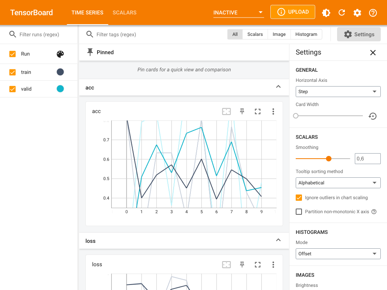
Task: Open the help question mark icon
Action: (373, 12)
